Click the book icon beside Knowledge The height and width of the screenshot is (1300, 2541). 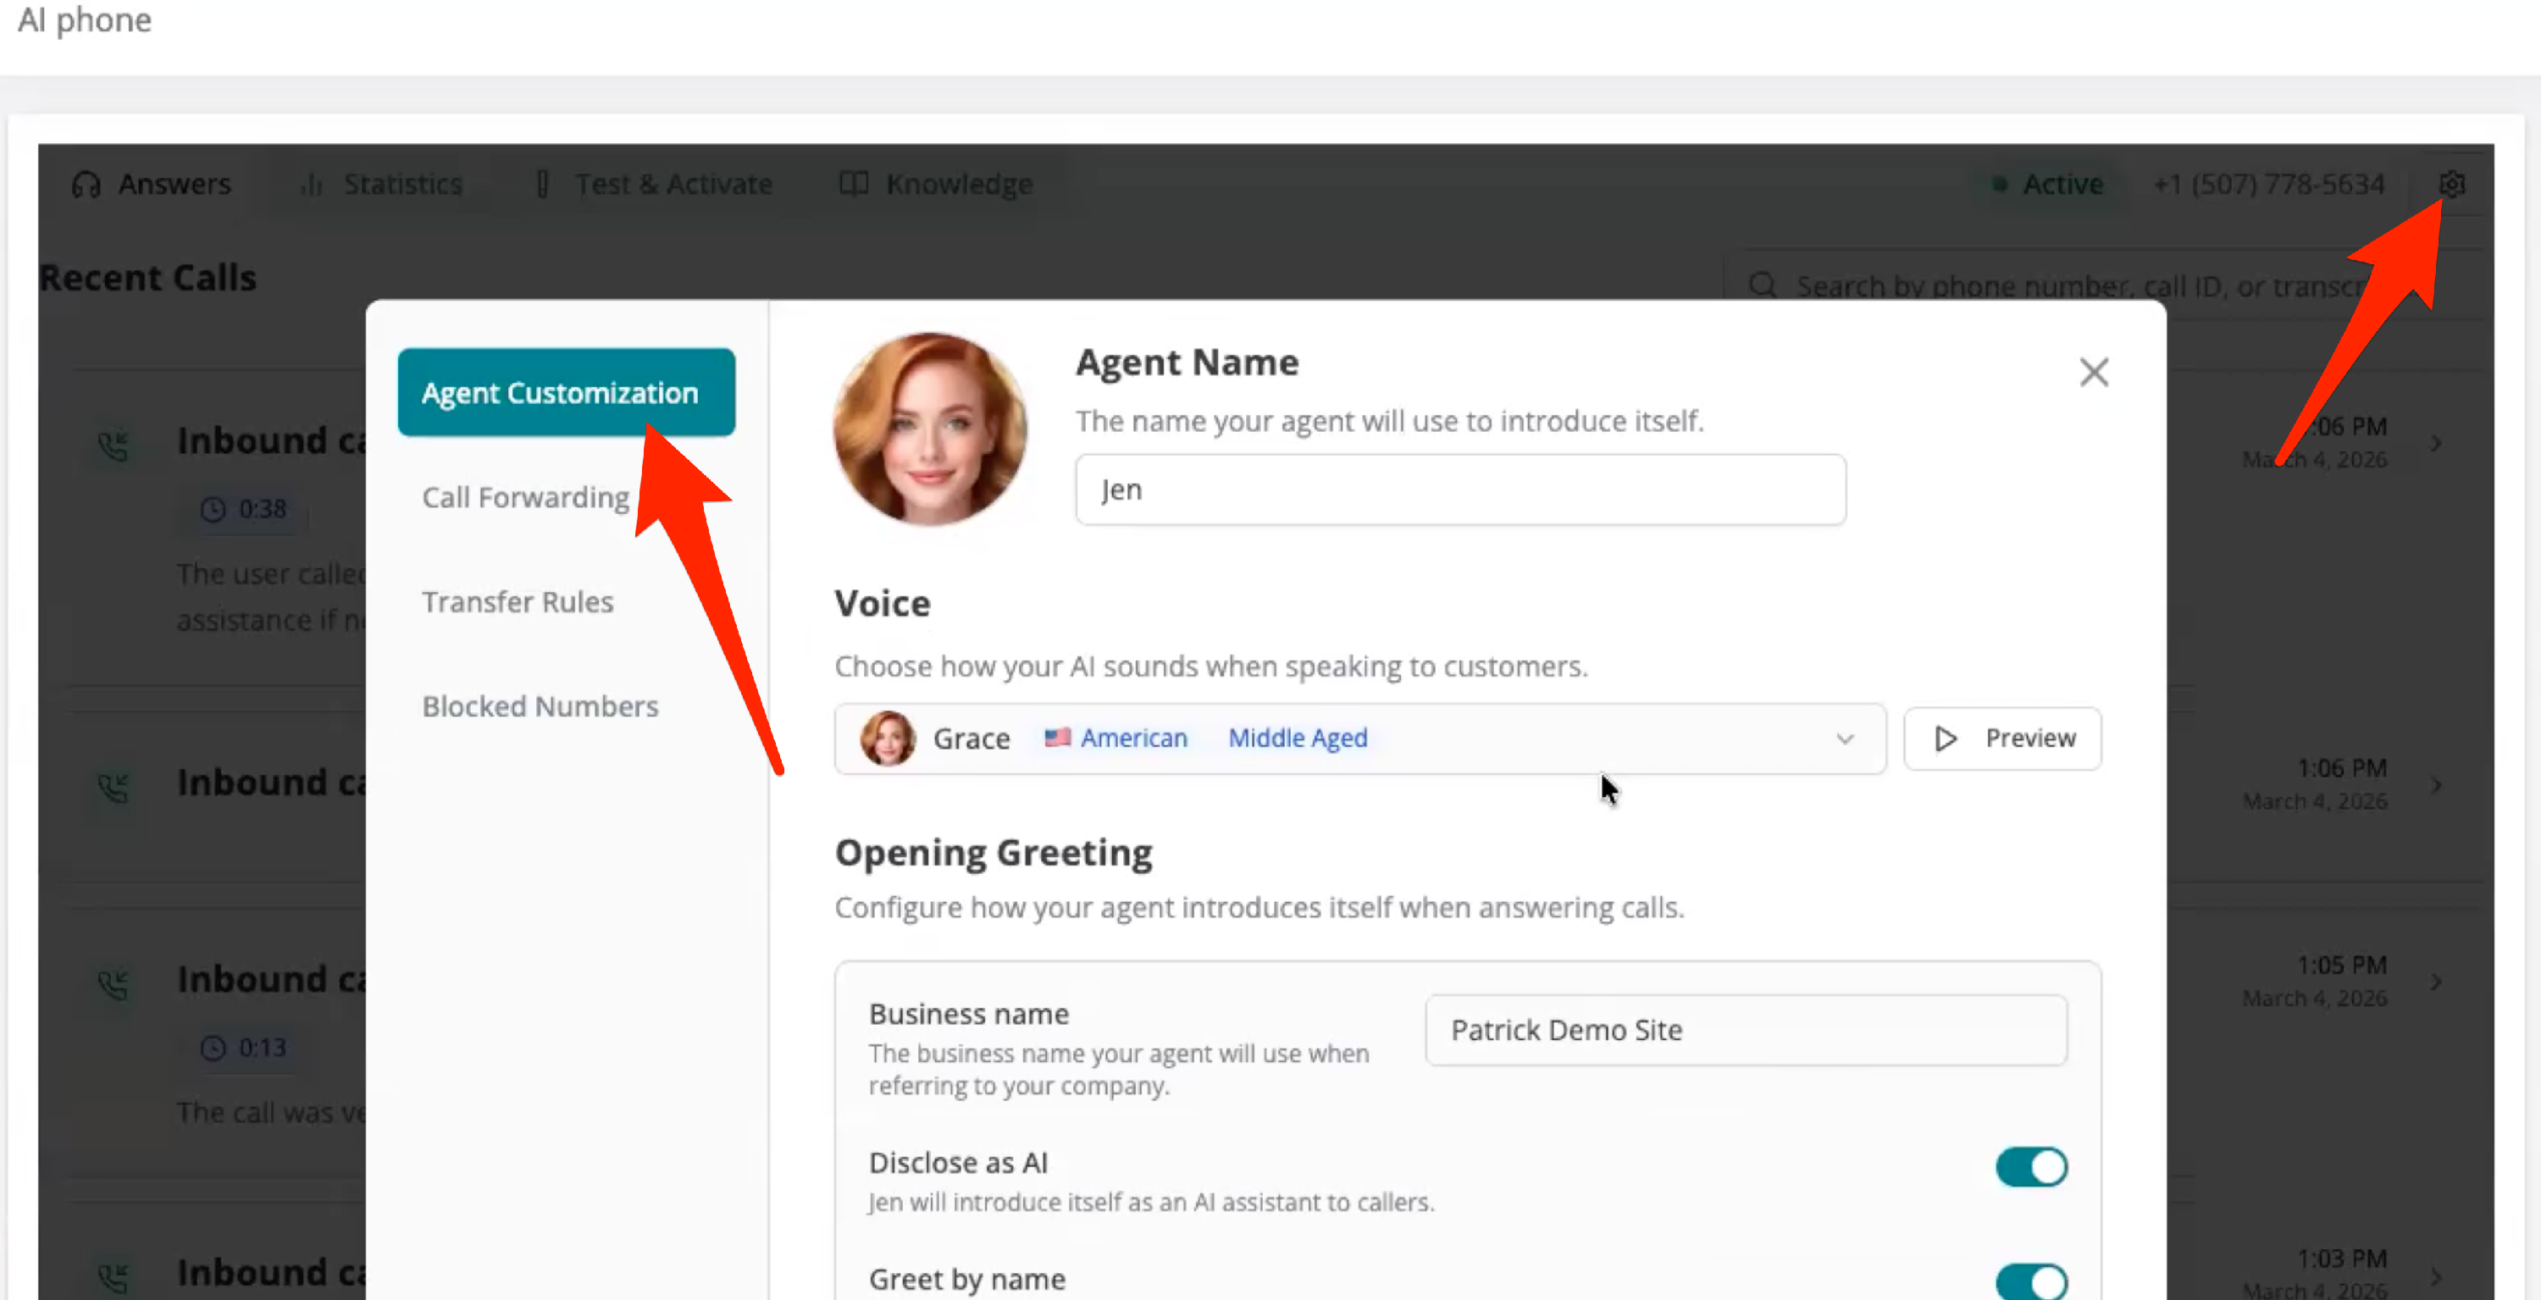coord(853,185)
